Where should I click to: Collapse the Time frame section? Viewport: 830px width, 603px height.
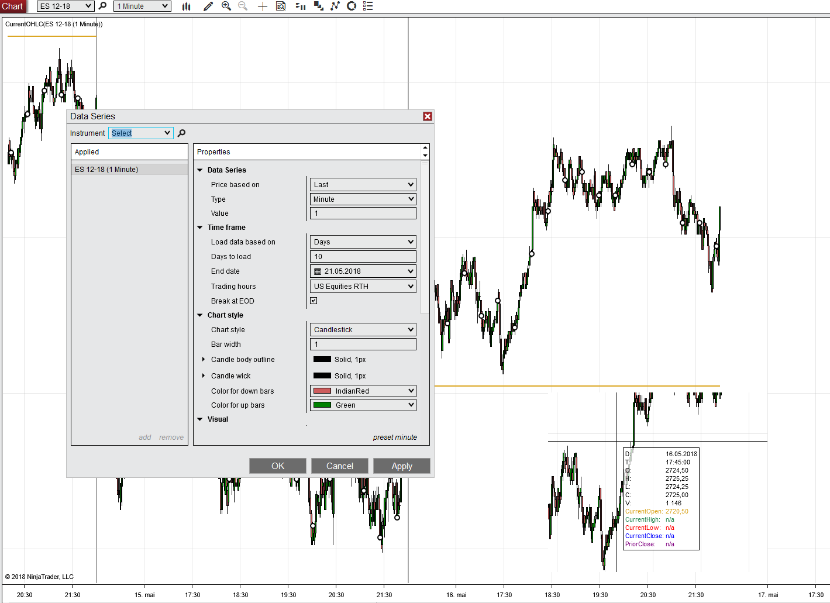(x=200, y=228)
